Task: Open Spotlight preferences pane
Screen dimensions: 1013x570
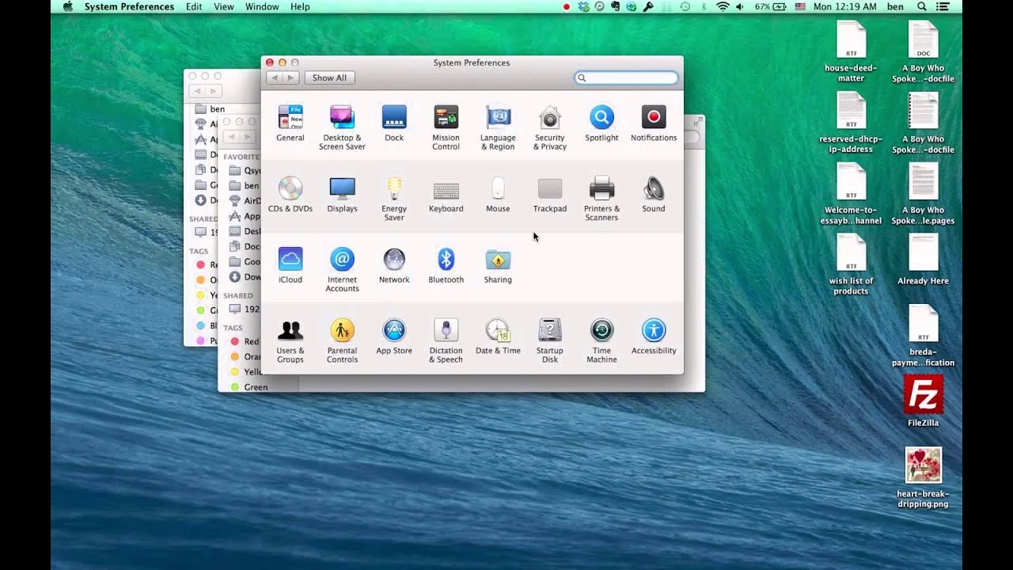Action: tap(601, 123)
